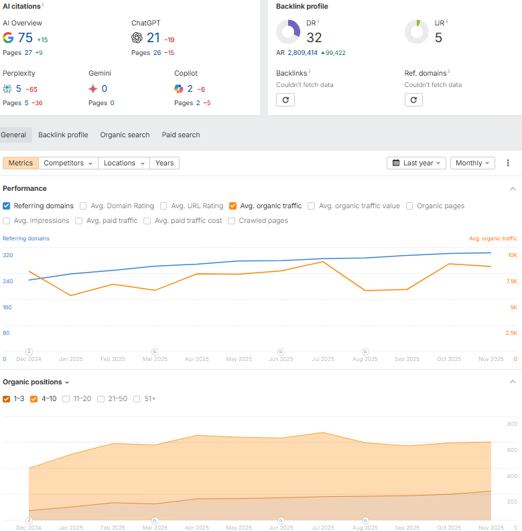Enable the 51+ positions checkbox
The image size is (522, 531).
pyautogui.click(x=137, y=399)
